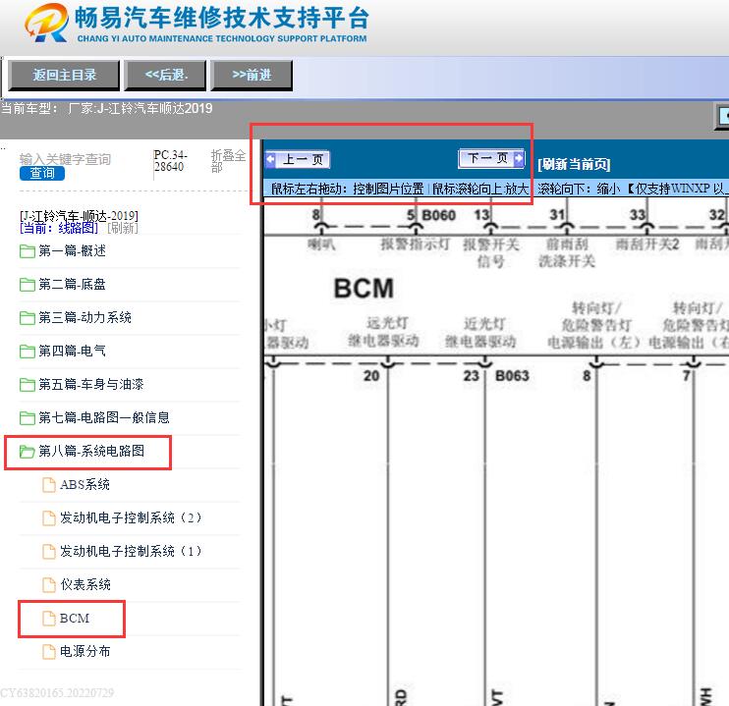This screenshot has width=729, height=706.
Task: Click folder icon of 第四篇-电气
Action: 28,352
